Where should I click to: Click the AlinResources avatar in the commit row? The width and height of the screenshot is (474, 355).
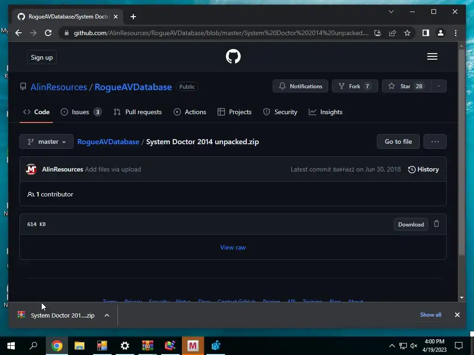(x=31, y=169)
